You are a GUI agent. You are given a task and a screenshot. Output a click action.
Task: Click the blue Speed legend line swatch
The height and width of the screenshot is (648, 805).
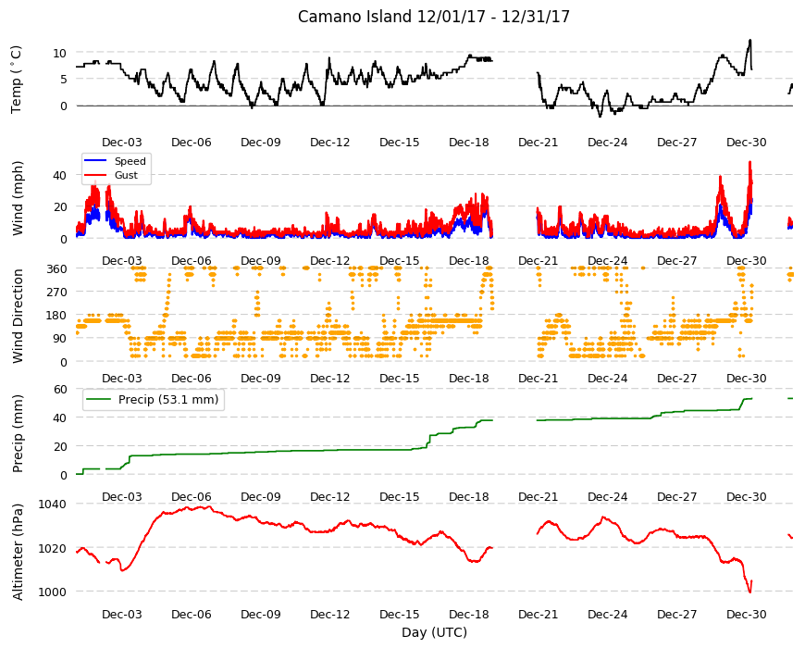(x=94, y=161)
